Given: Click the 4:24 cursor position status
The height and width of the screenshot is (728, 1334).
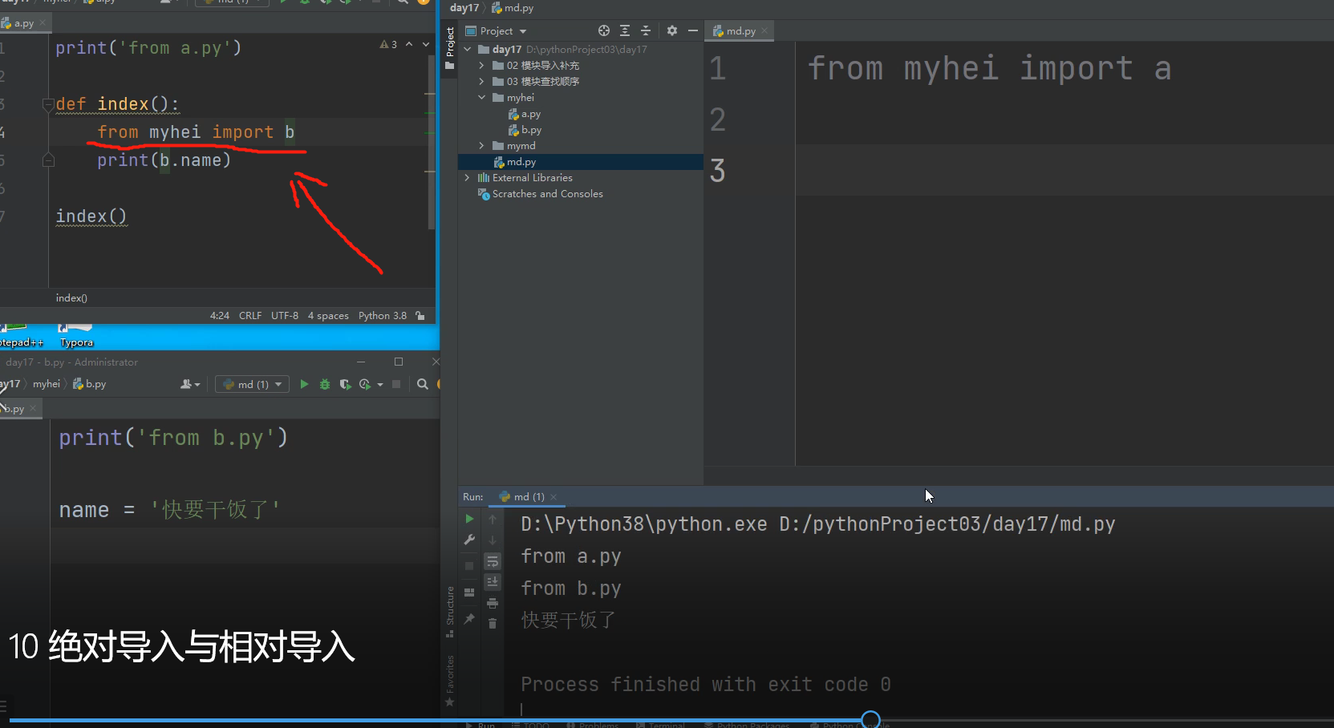Looking at the screenshot, I should point(220,316).
